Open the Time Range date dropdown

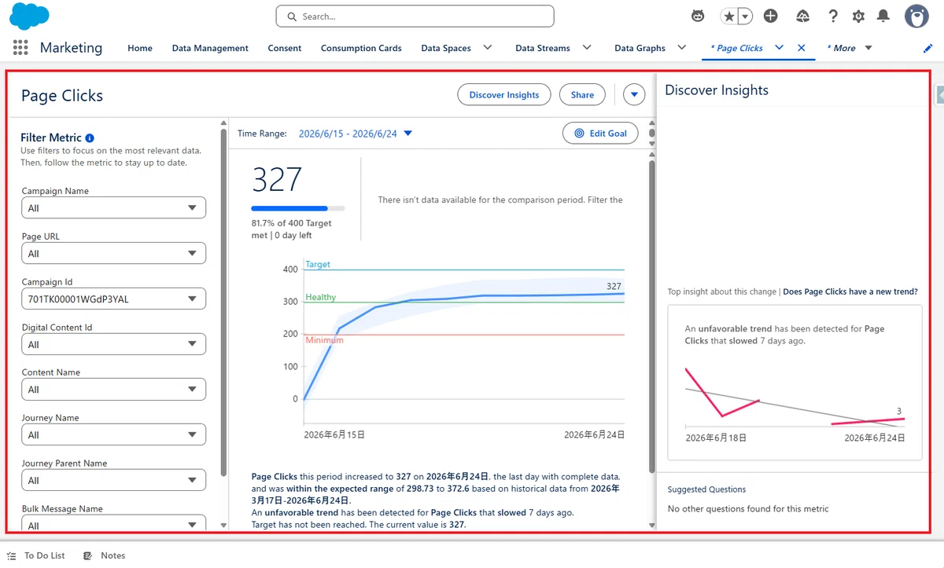(x=356, y=134)
